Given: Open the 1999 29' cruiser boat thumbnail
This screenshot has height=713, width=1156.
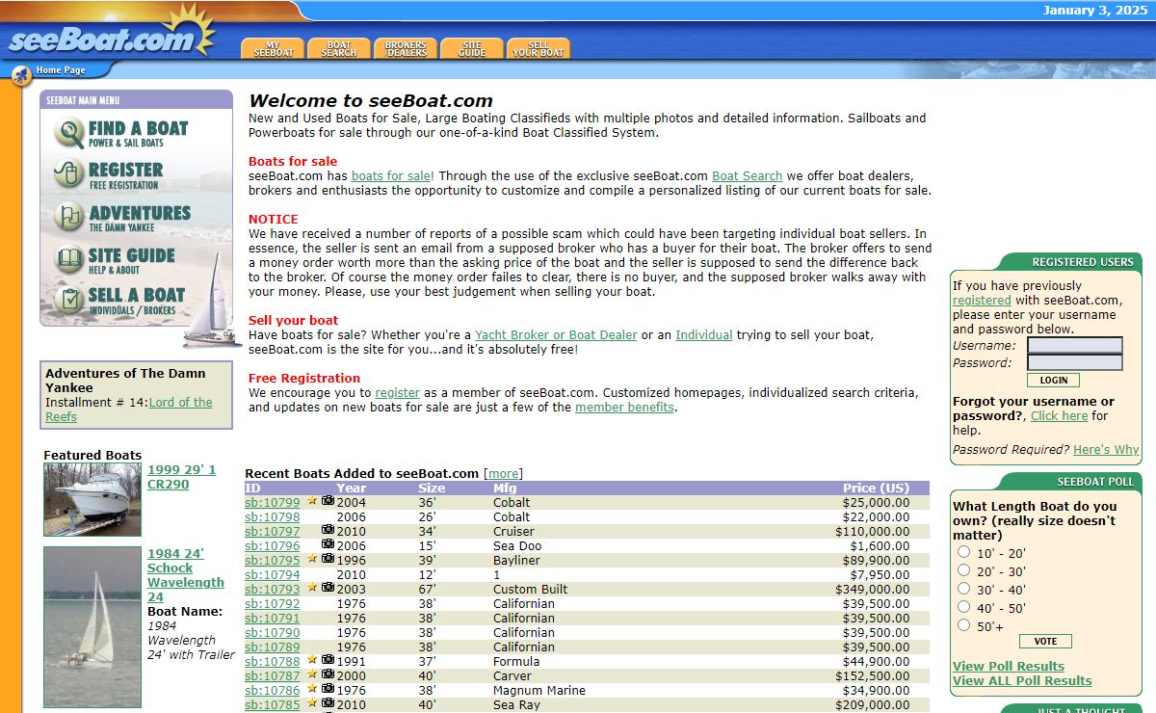Looking at the screenshot, I should [x=92, y=499].
